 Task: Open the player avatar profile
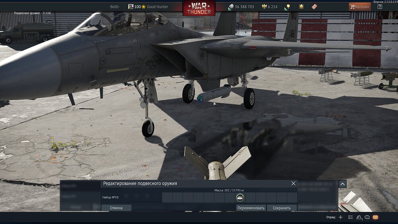131,7
